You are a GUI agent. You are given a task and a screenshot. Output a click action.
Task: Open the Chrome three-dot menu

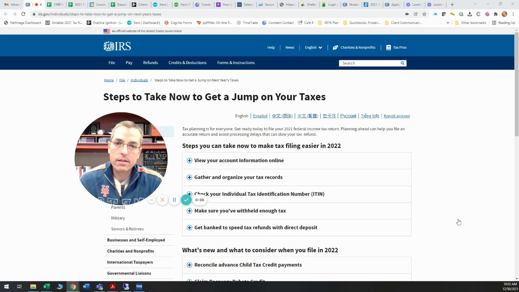point(513,14)
